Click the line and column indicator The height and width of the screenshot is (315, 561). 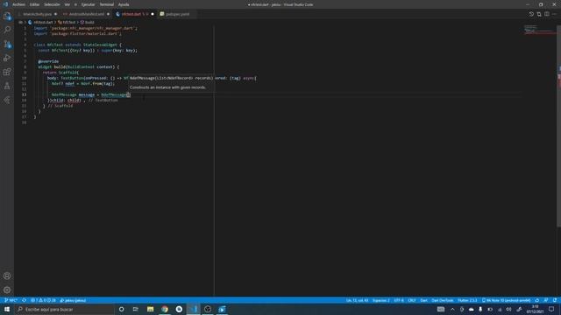coord(357,300)
